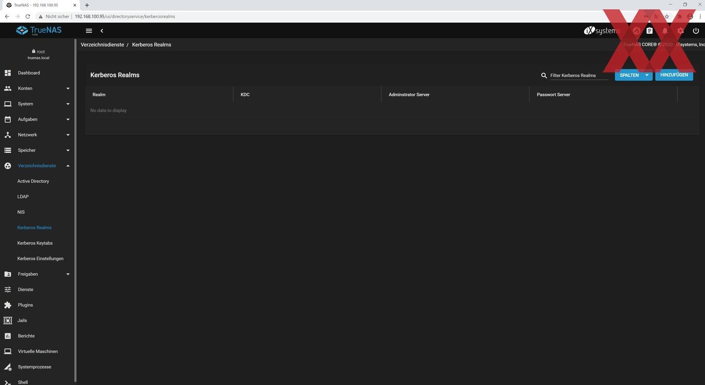Click the "root" username text
This screenshot has width=705, height=385.
40,52
